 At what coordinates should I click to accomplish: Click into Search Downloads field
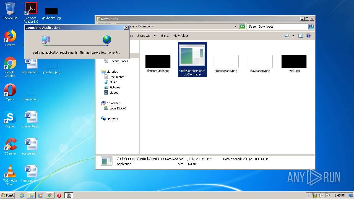[277, 27]
